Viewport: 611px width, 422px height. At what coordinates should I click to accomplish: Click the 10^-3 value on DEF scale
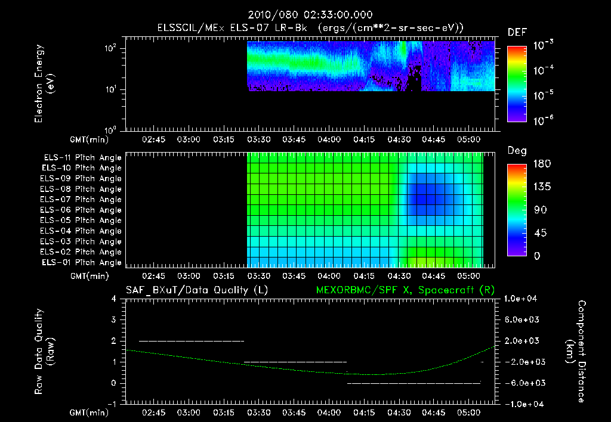(x=543, y=45)
